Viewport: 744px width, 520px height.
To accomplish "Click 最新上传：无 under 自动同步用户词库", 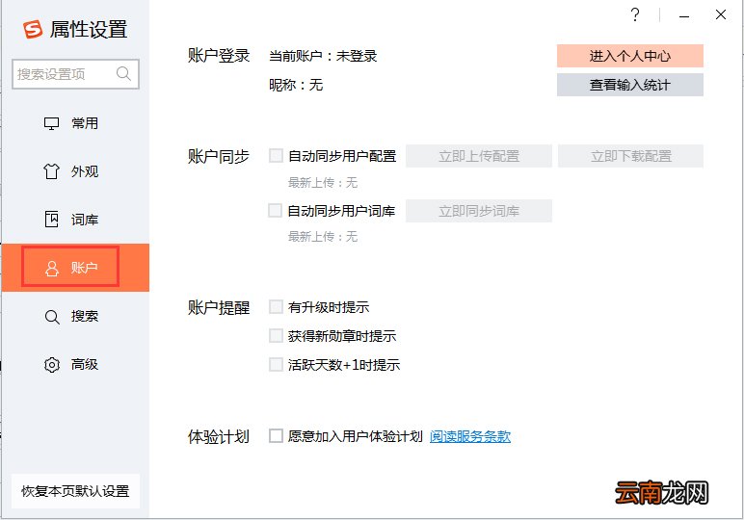I will pyautogui.click(x=323, y=237).
